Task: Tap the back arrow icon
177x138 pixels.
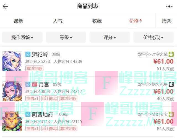Action: pyautogui.click(x=6, y=6)
